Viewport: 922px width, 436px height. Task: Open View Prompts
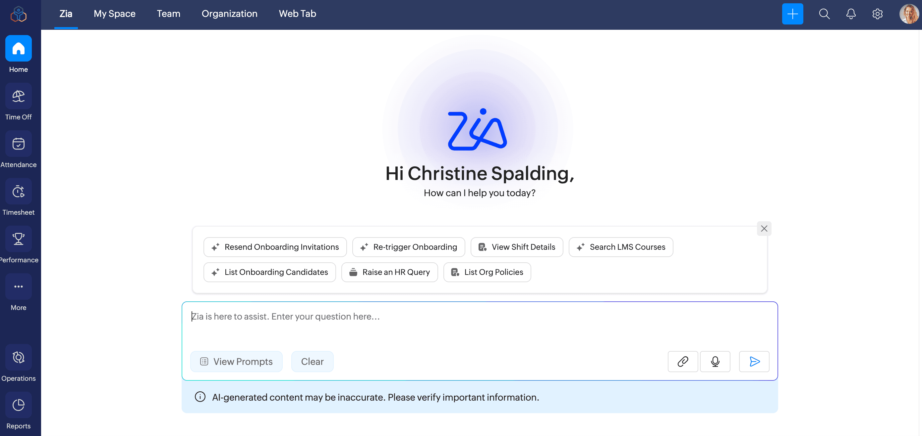point(236,361)
